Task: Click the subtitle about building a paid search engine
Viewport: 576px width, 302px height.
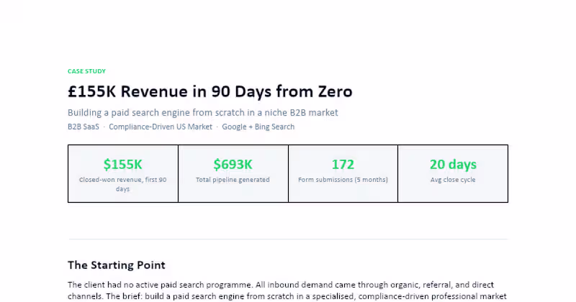Action: click(x=203, y=113)
